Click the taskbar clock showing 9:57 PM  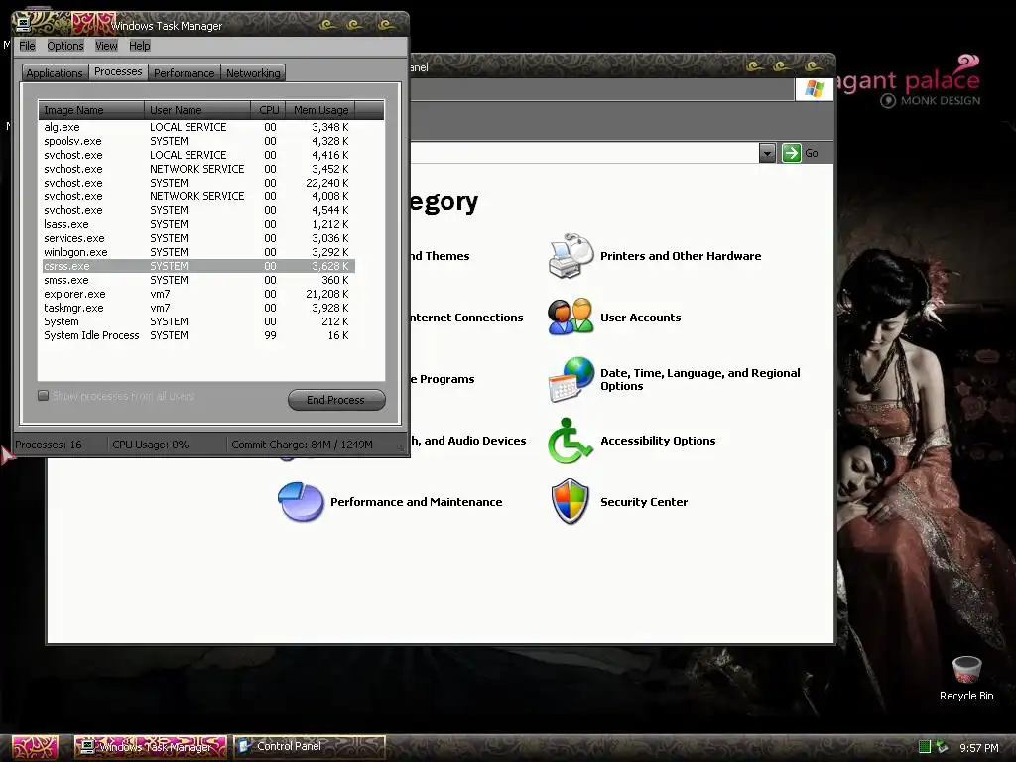(x=978, y=748)
